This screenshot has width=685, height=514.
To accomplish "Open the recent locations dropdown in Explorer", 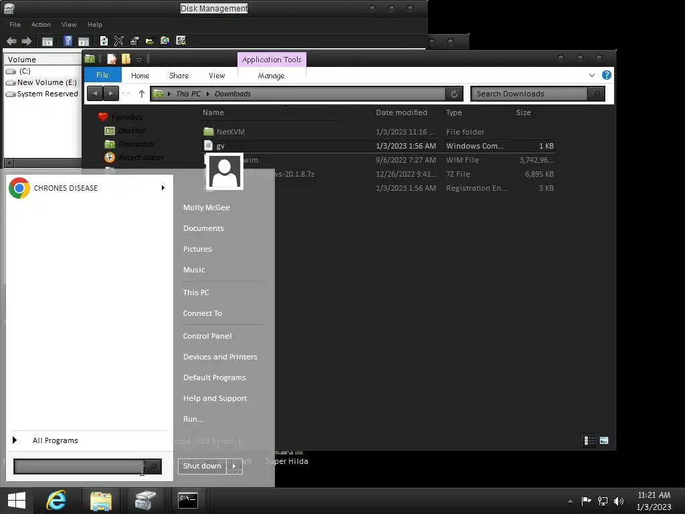I will coord(126,94).
